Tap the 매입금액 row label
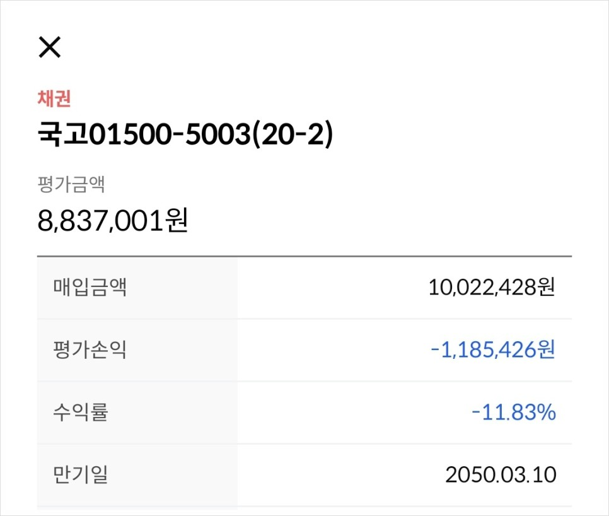Screen dimensions: 609x516 point(90,288)
